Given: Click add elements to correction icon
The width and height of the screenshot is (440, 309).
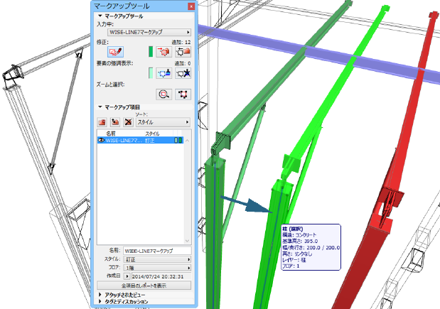Looking at the screenshot, I should [x=166, y=52].
